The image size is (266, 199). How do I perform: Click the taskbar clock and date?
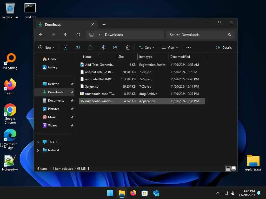click(247, 193)
